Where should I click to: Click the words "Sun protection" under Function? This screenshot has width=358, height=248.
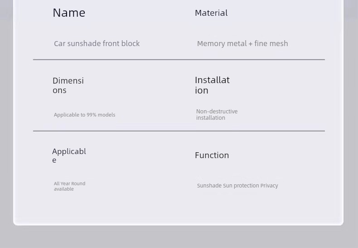[x=241, y=186]
